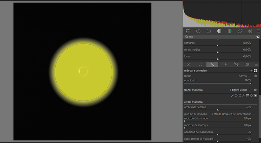The height and width of the screenshot is (143, 261).
Task: Select parametric mask icon
Action: (224, 64)
